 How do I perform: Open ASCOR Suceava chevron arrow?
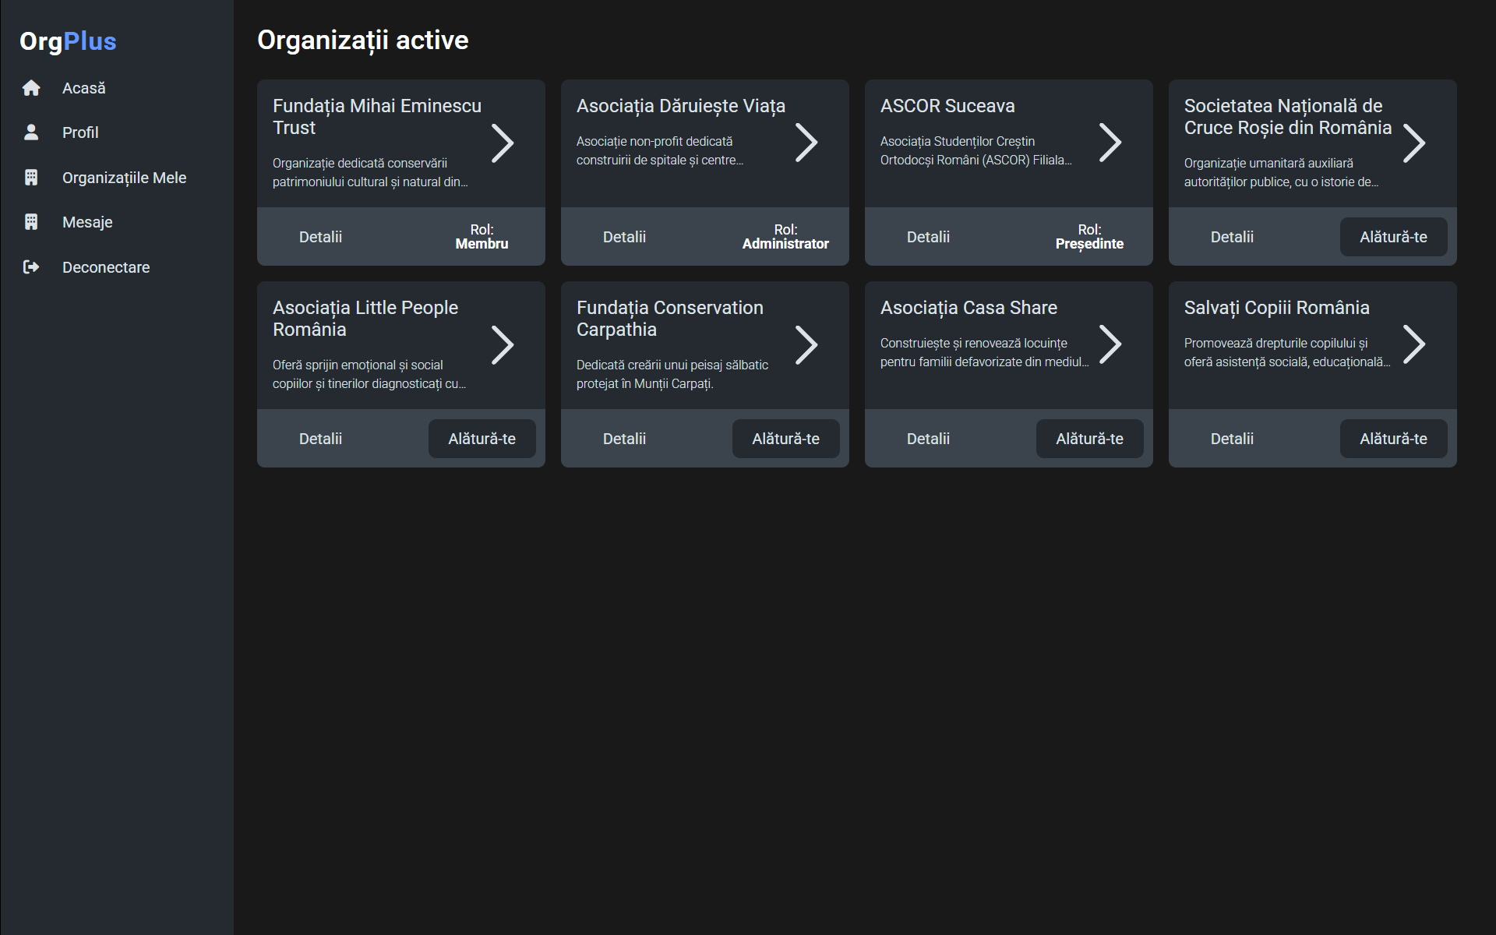pos(1110,143)
